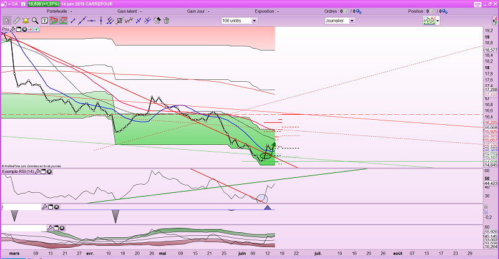Select the short segment line tool
This screenshot has width=499, height=259.
(x=73, y=21)
